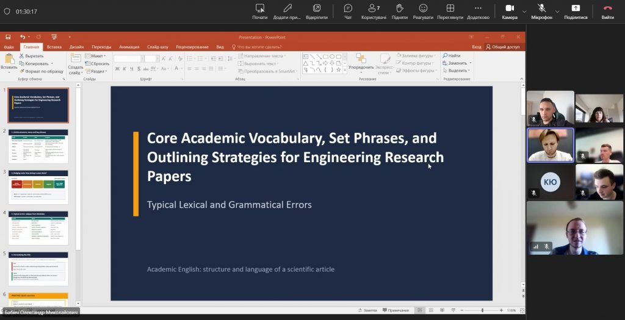Click Найти to find text

click(451, 55)
